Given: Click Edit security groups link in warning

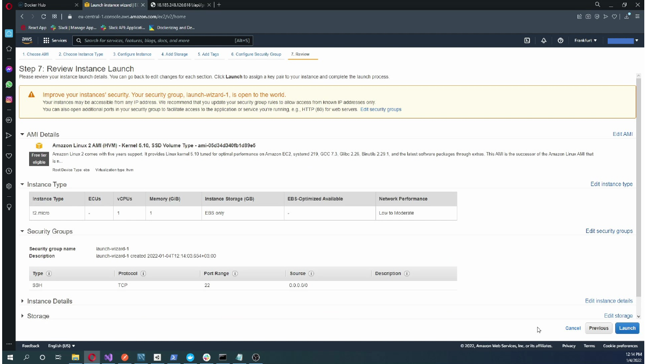Looking at the screenshot, I should coord(381,109).
